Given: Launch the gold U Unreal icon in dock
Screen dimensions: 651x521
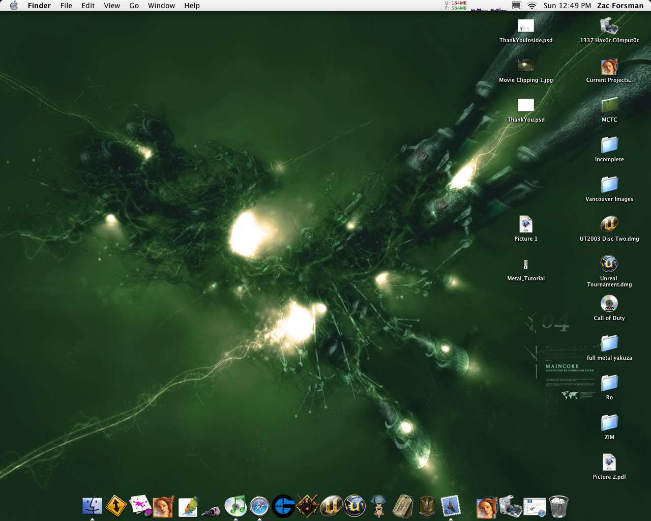Looking at the screenshot, I should (x=331, y=506).
